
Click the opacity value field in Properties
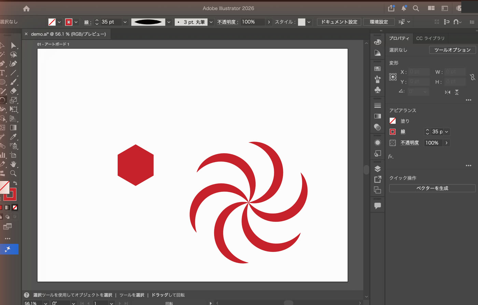(x=433, y=143)
